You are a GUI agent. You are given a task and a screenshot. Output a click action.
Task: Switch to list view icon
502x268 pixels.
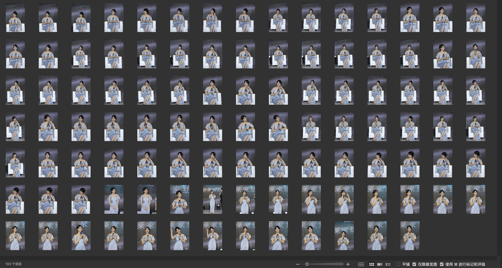click(388, 264)
